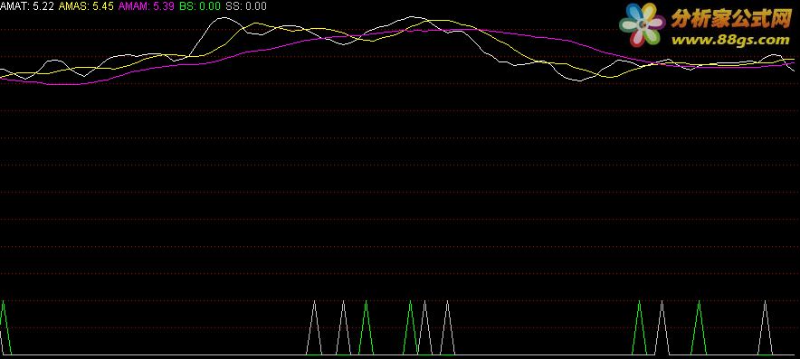
Task: Click the green BS: 0.00 label
Action: click(199, 6)
